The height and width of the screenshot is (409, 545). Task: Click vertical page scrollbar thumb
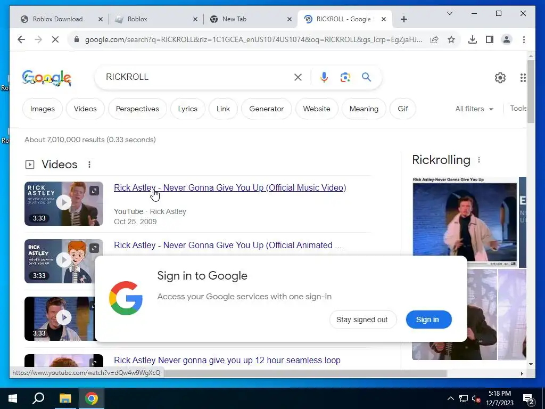pos(531,91)
